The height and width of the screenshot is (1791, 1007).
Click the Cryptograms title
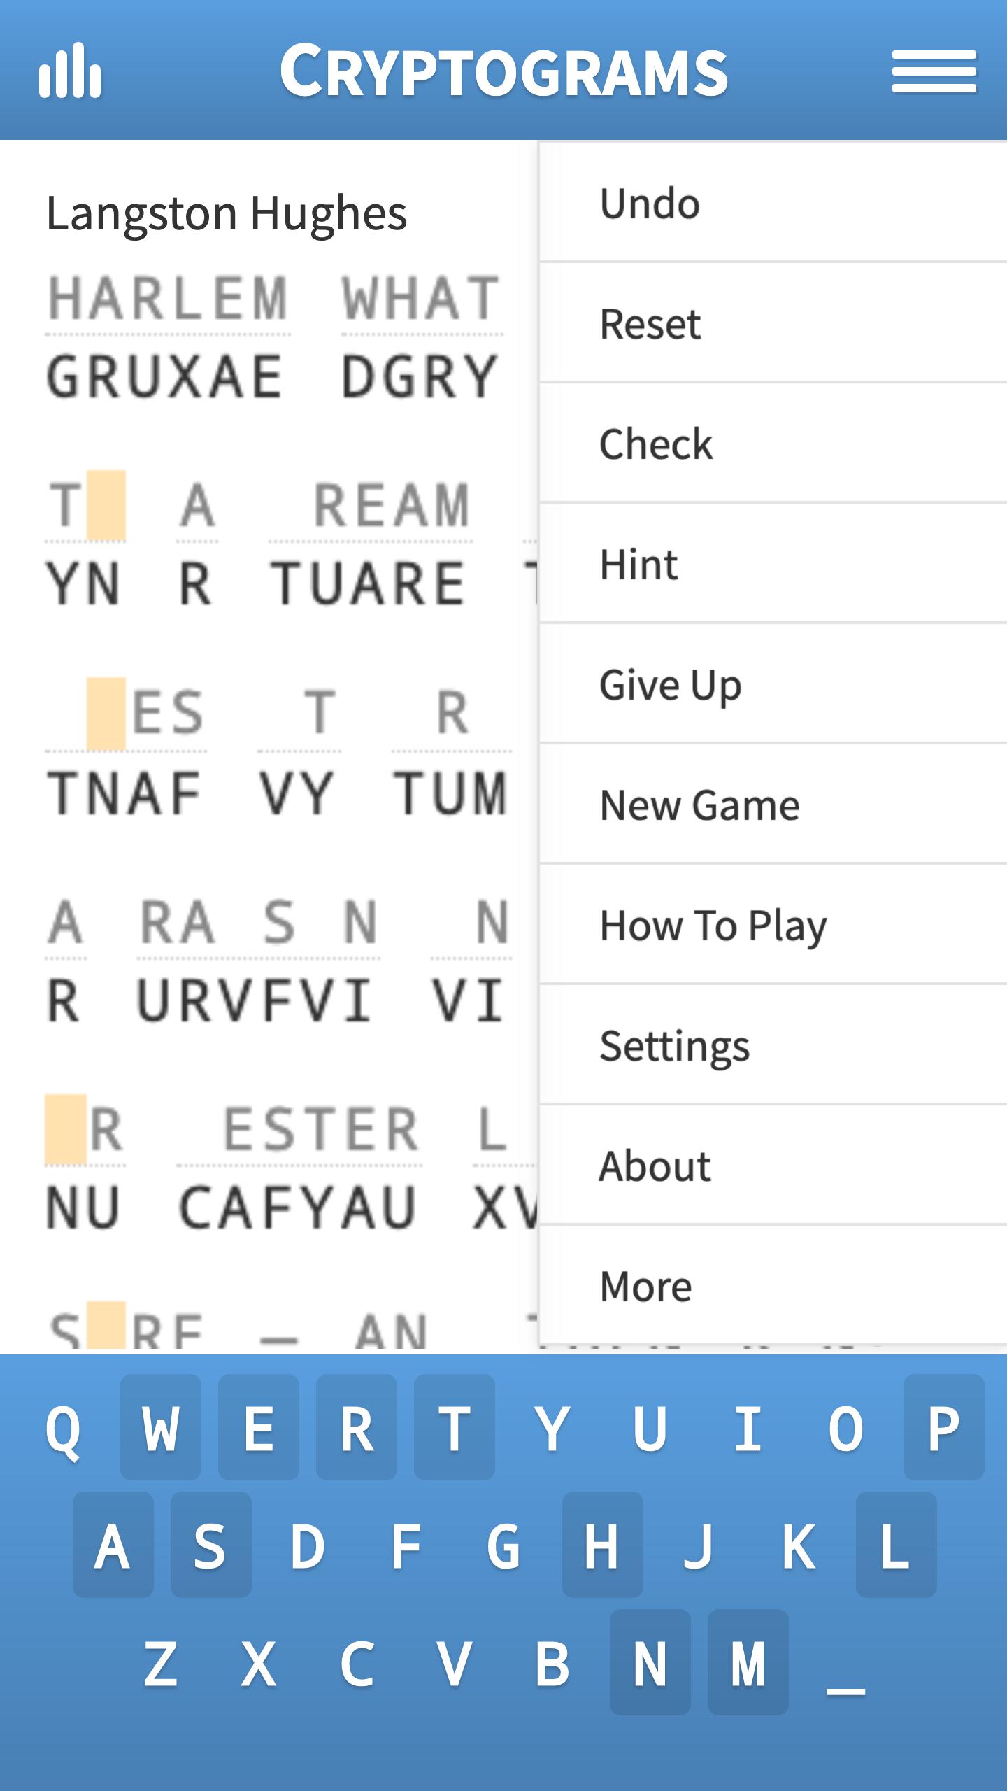point(503,71)
